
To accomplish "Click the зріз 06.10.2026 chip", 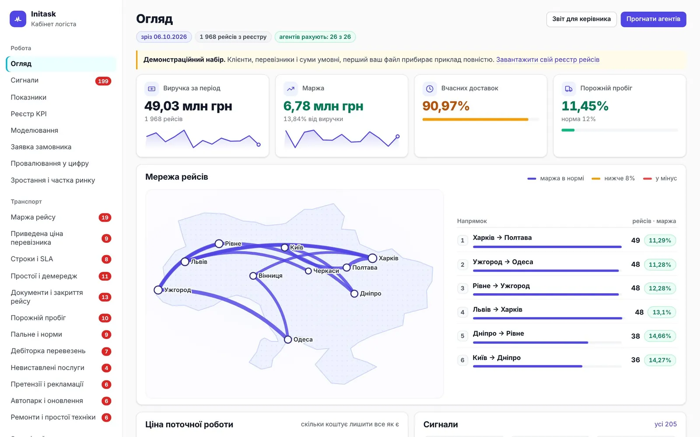I will (x=164, y=37).
